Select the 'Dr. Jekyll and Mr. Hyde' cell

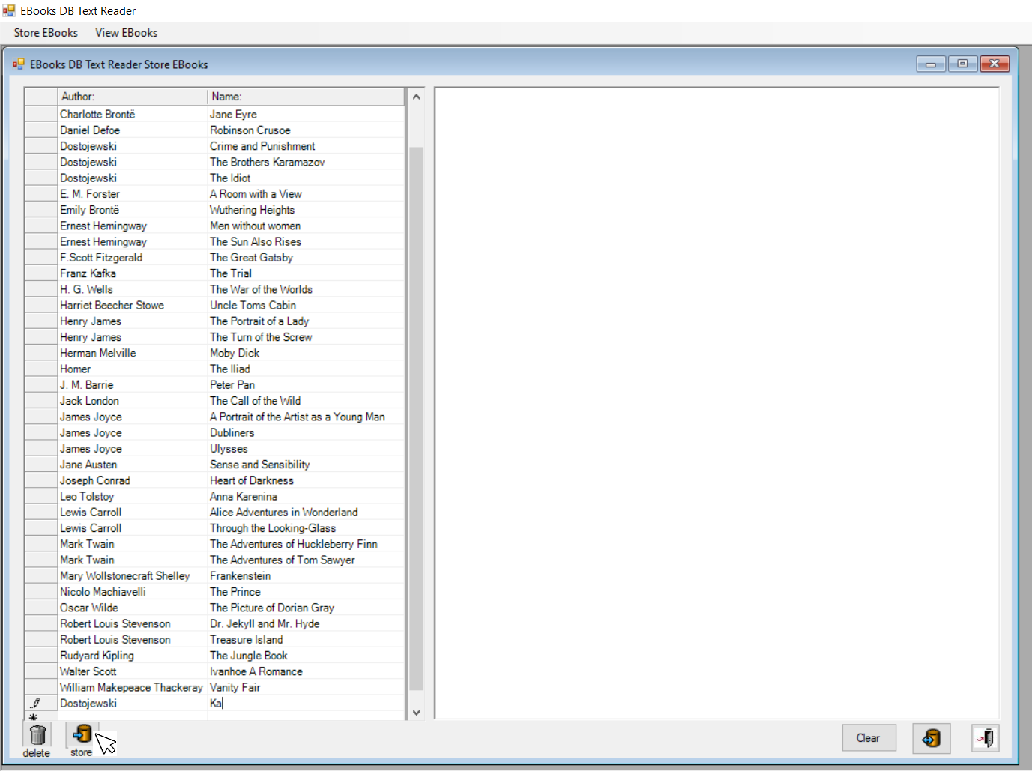pyautogui.click(x=306, y=624)
